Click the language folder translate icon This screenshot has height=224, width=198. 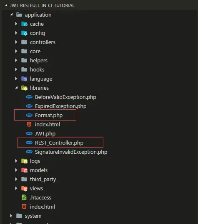click(x=24, y=79)
